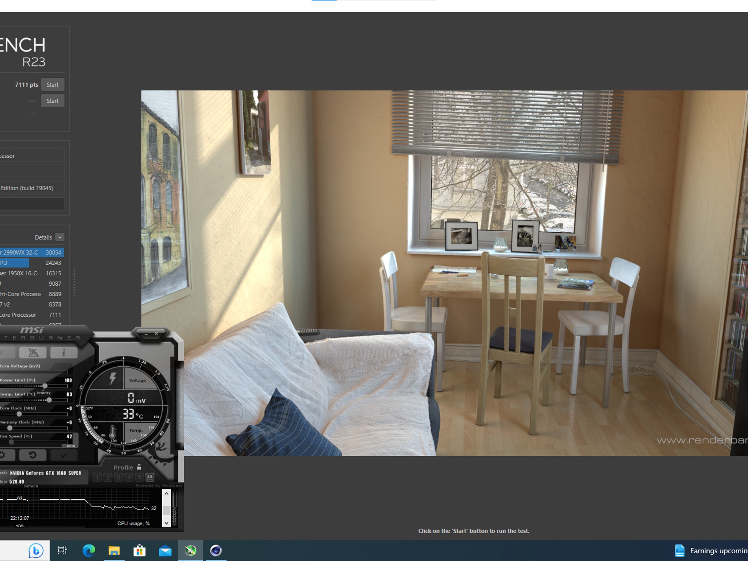Select profile slot 1
This screenshot has width=748, height=561.
pyautogui.click(x=98, y=477)
